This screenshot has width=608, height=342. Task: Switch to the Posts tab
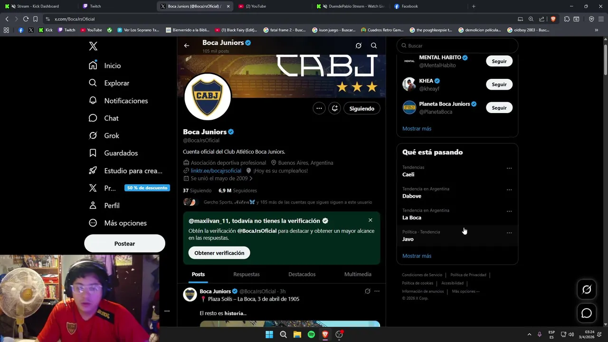(x=199, y=275)
